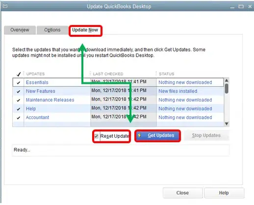Viewport: 254px width, 205px height.
Task: Open the Maintenance Releases link
Action: click(50, 100)
